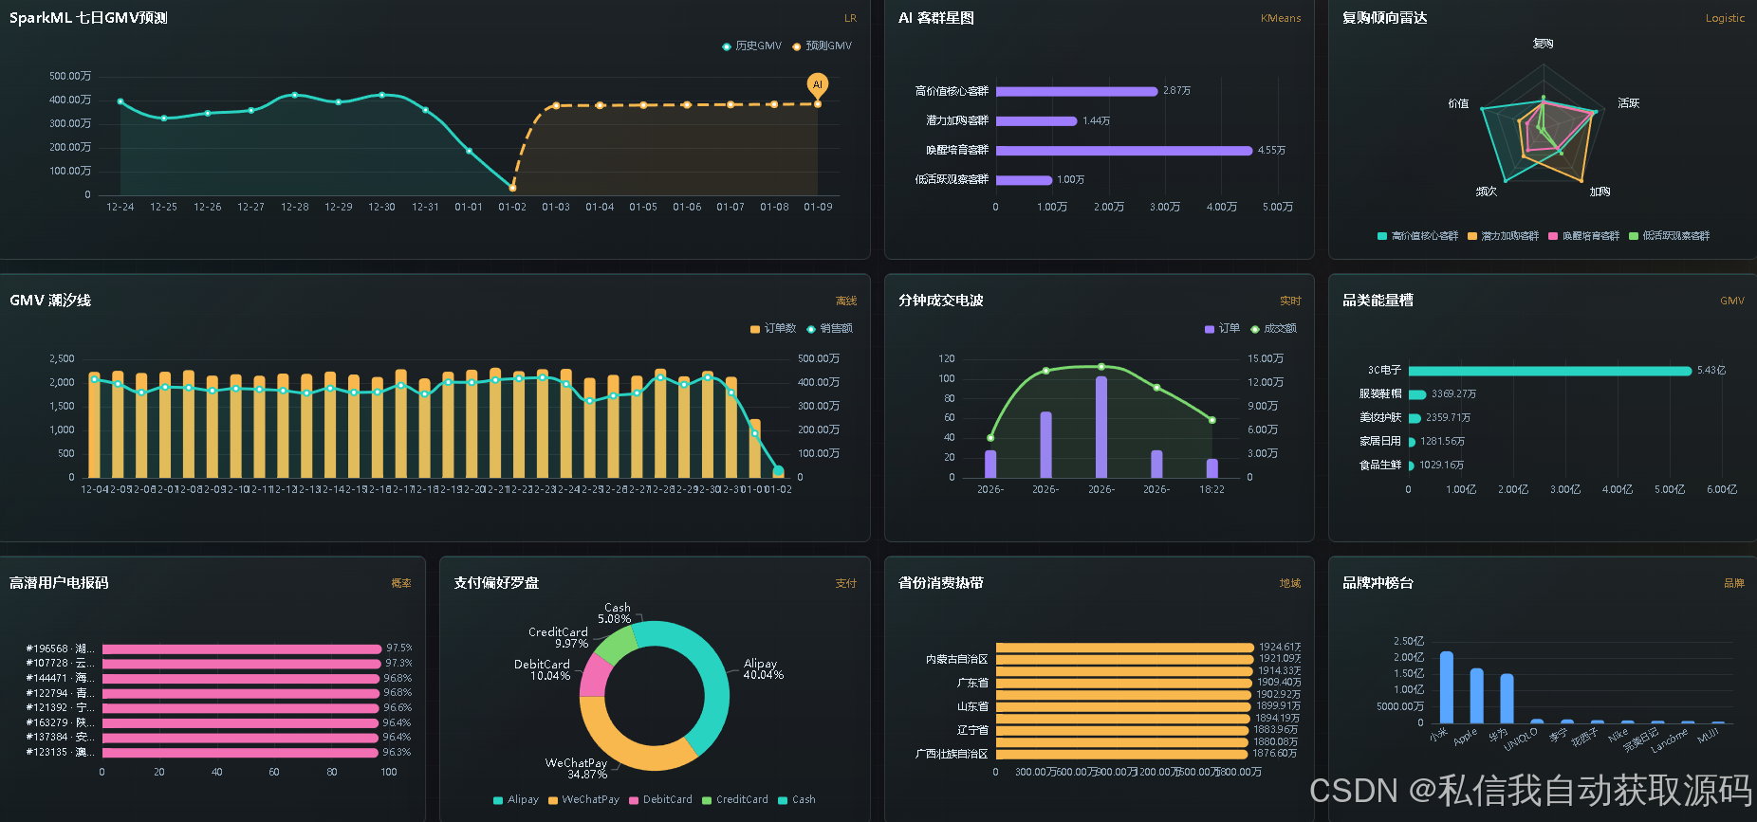
Task: Select the 美妆护肤 category bar
Action: tap(1415, 418)
